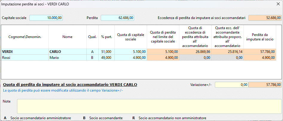Click the Perdita field 62.686,00

pos(117,18)
